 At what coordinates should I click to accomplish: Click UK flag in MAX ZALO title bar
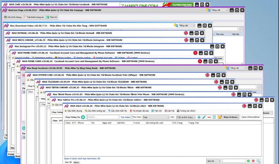tap(244, 106)
